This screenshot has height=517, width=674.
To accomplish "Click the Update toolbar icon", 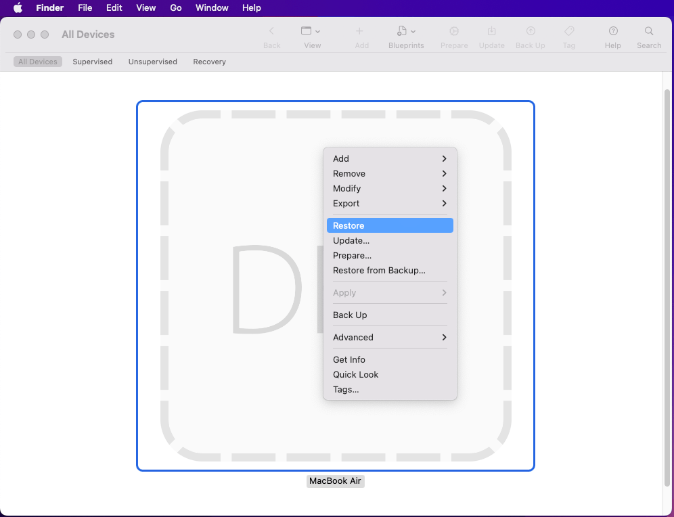I will 492,31.
